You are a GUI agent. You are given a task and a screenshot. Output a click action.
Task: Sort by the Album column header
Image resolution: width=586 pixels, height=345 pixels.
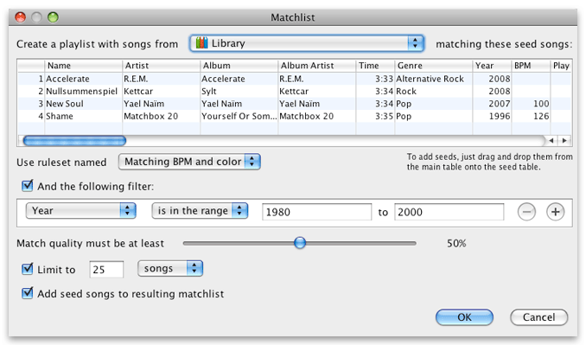(239, 66)
